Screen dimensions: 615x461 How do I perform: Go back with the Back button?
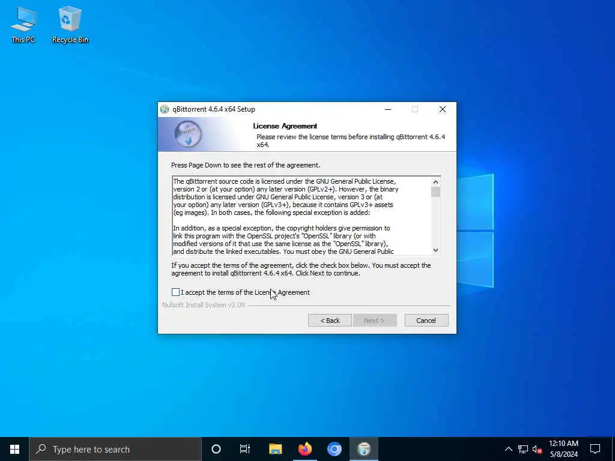[x=330, y=321]
